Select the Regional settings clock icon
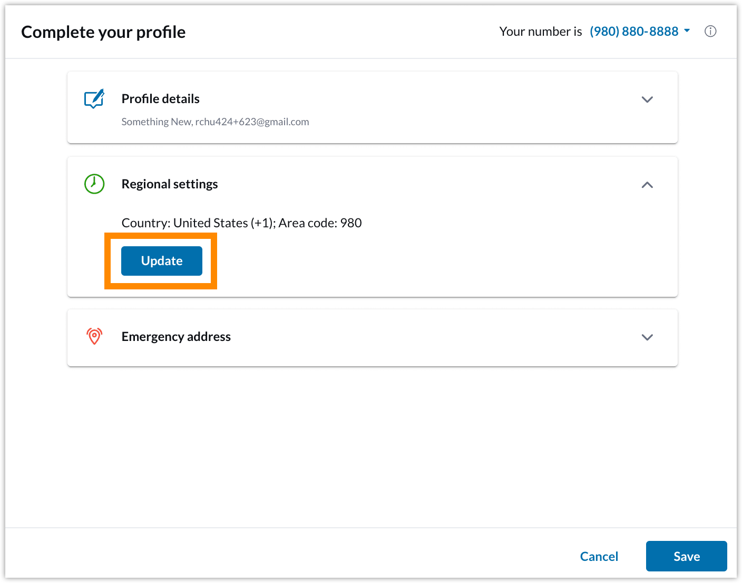The image size is (742, 583). pos(94,184)
